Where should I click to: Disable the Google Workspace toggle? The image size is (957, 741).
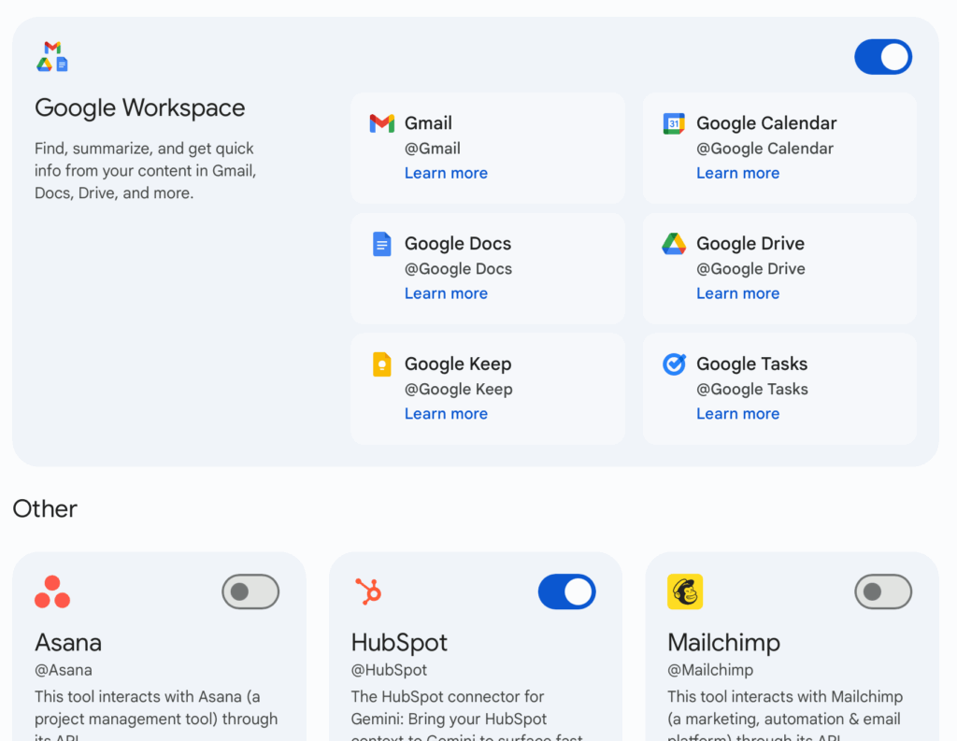point(883,57)
